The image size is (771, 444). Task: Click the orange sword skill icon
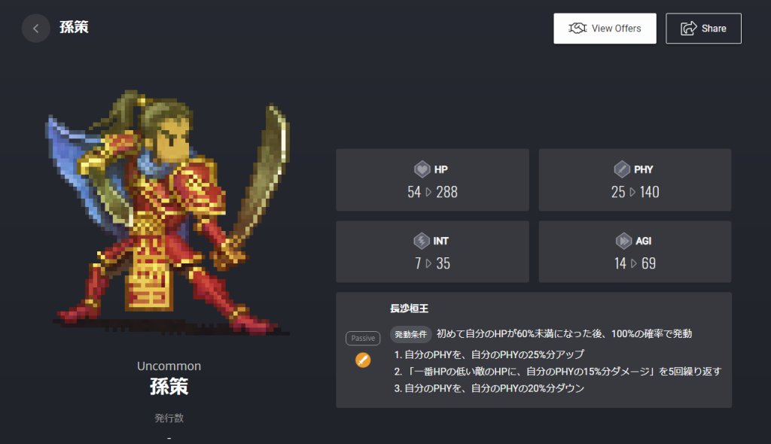tap(363, 360)
